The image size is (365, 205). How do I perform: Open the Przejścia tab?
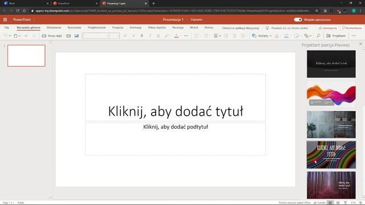pos(117,28)
